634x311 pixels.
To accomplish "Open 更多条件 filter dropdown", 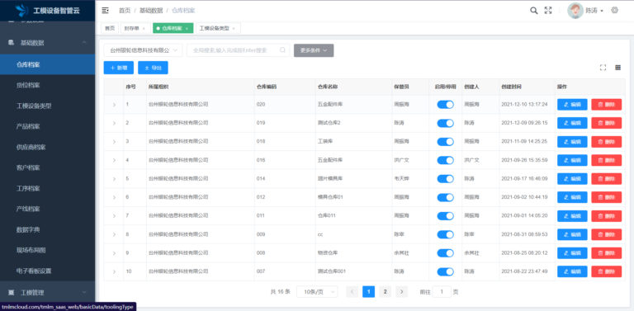I will (314, 50).
